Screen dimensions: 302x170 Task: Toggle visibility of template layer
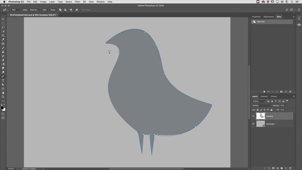point(253,116)
